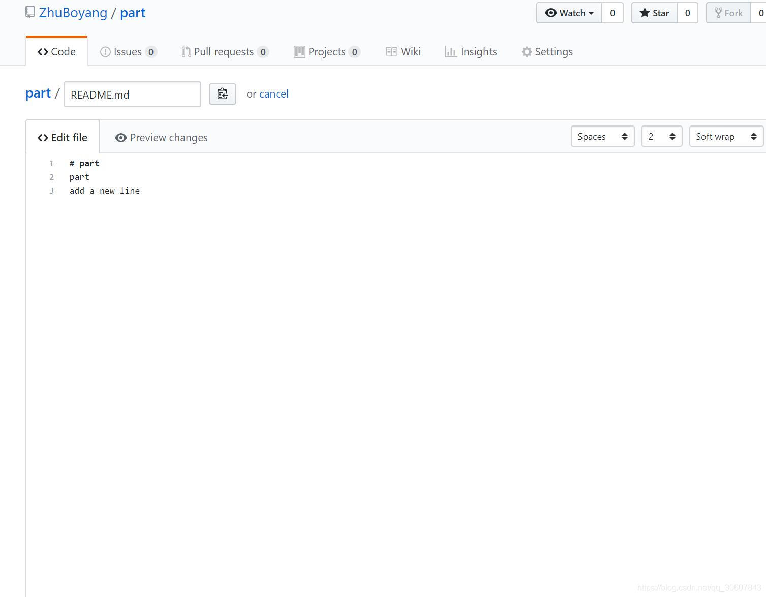Click the stargazers count next to Star
Image resolution: width=766 pixels, height=597 pixels.
(687, 13)
